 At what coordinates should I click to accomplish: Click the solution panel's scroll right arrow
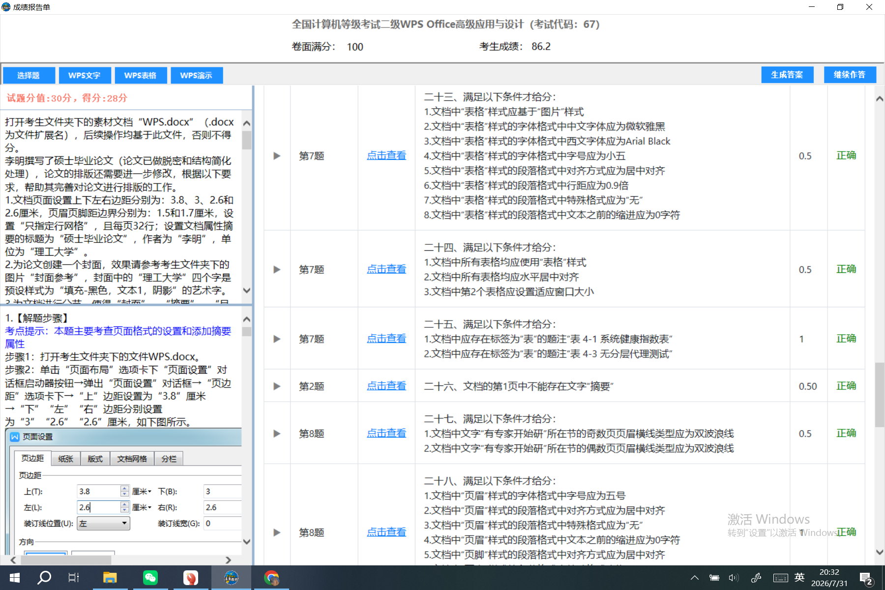point(228,560)
